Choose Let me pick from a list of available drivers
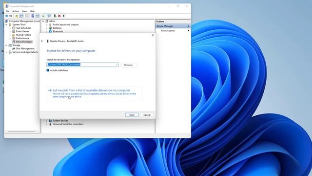312x176 pixels. (94, 93)
